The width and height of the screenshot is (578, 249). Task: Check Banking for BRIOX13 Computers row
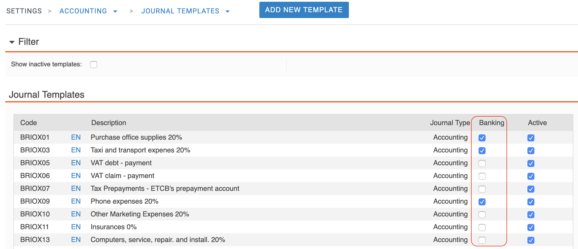[x=482, y=240]
